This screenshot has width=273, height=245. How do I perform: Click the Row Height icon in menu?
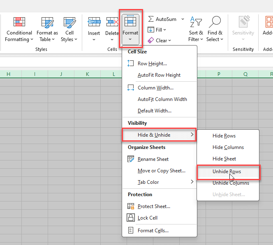(131, 63)
